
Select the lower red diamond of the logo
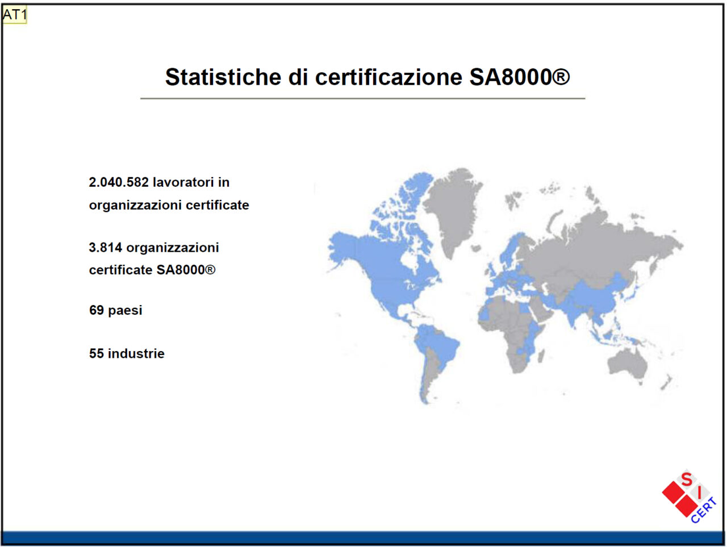[687, 507]
